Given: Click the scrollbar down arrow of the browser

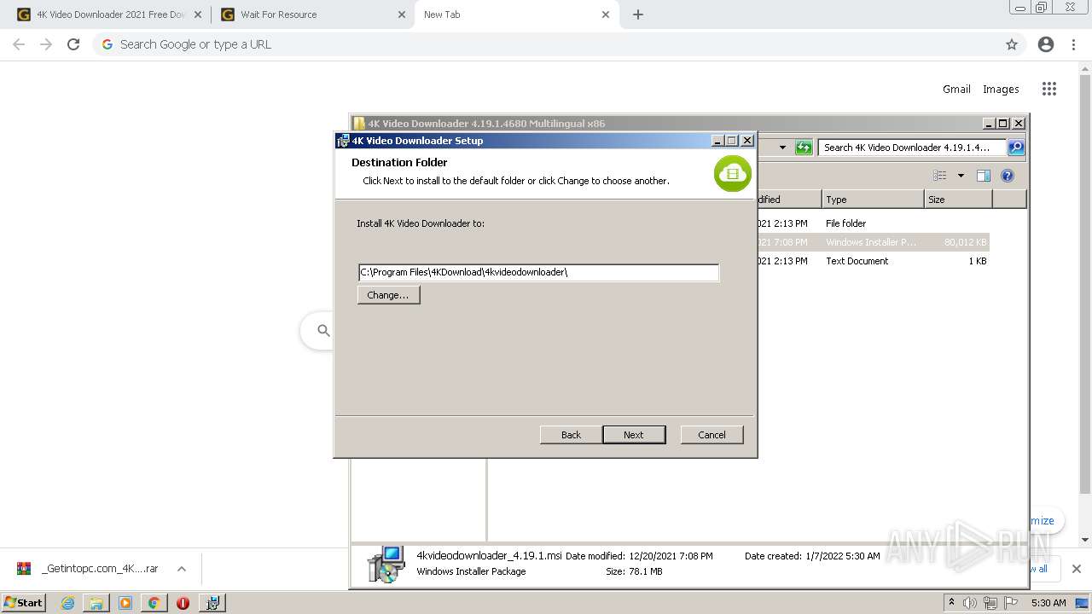Looking at the screenshot, I should pyautogui.click(x=1085, y=540).
